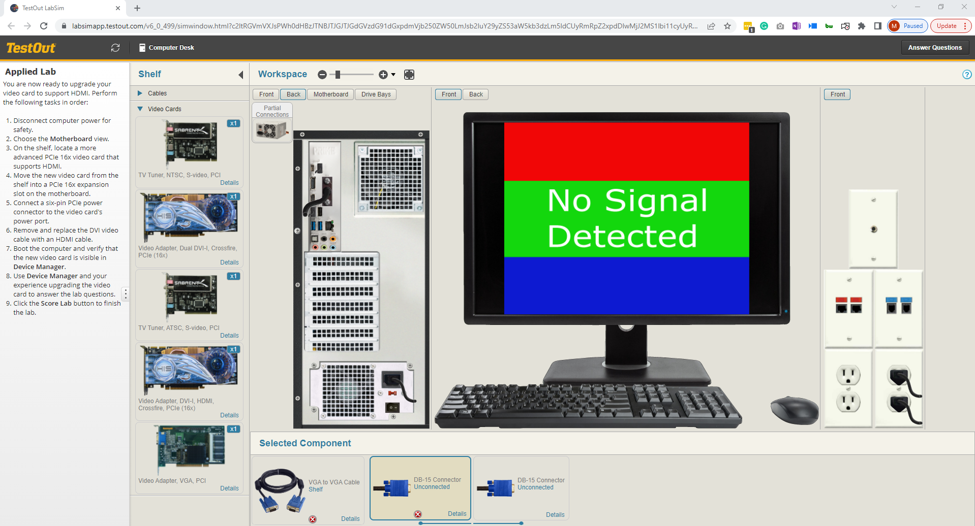Click the Answer Questions button
975x526 pixels.
(x=935, y=48)
